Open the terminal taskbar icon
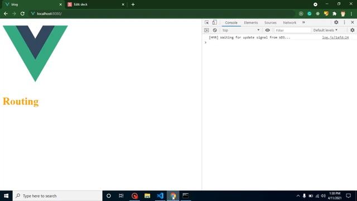 point(186,196)
